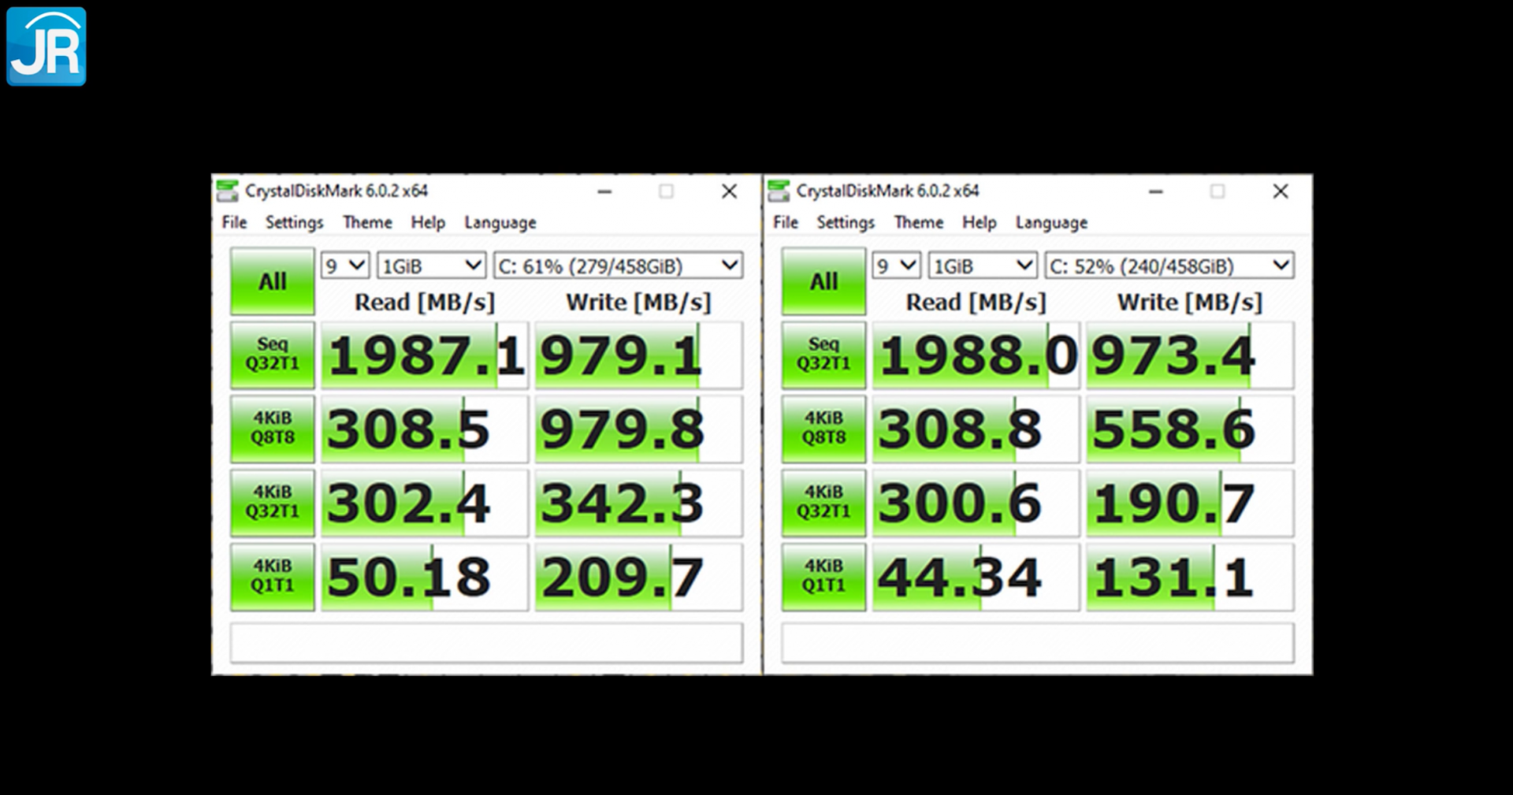Run the 4KiB Q1T1 test in left window

271,576
